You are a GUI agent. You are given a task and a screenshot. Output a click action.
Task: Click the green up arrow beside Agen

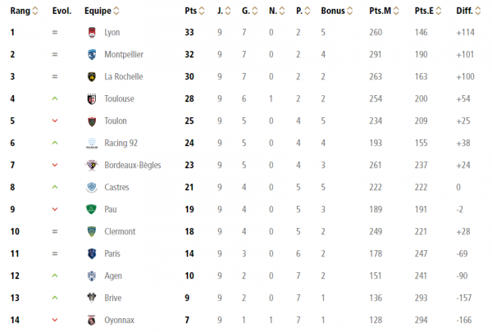(55, 275)
